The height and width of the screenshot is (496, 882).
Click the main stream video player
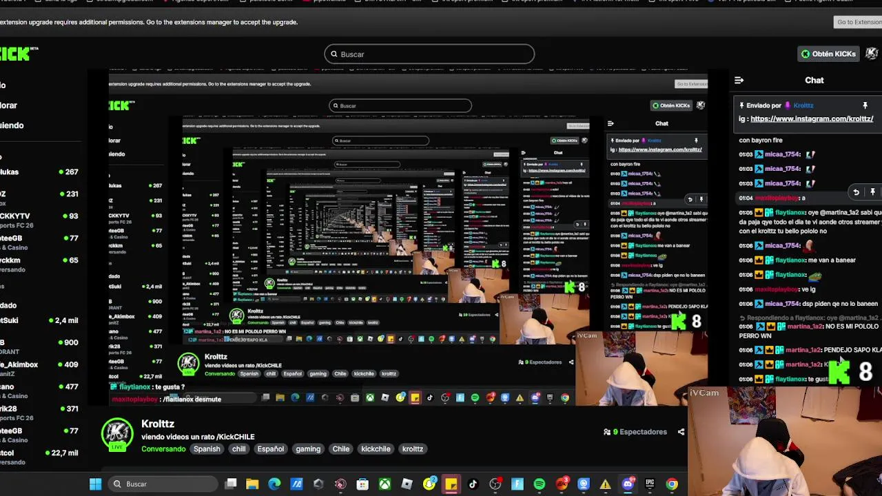(408, 238)
